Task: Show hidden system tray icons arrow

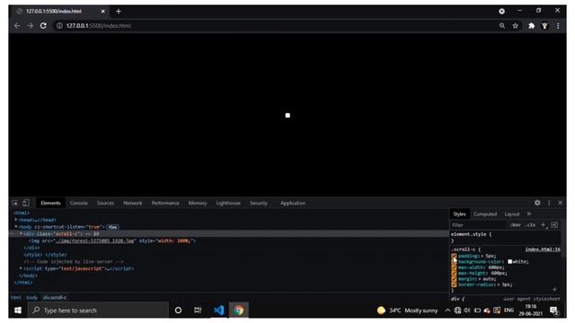Action: click(x=447, y=310)
